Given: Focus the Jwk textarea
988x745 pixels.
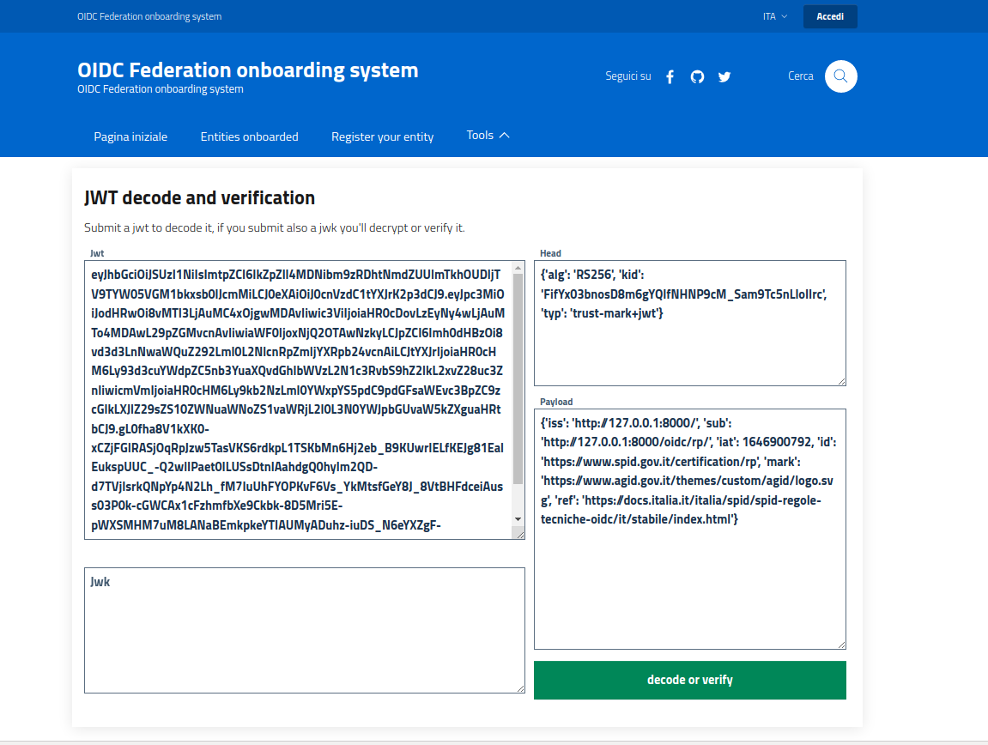Looking at the screenshot, I should pyautogui.click(x=305, y=630).
